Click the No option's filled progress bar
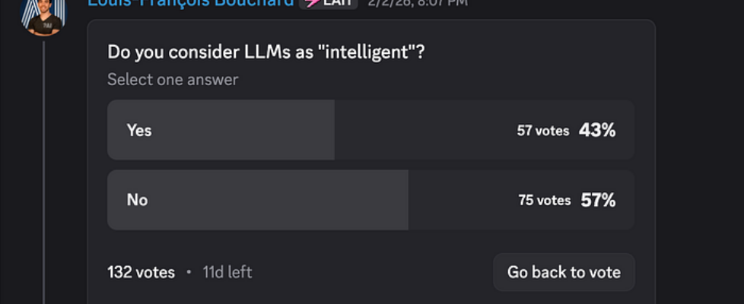The width and height of the screenshot is (744, 304). click(281, 200)
